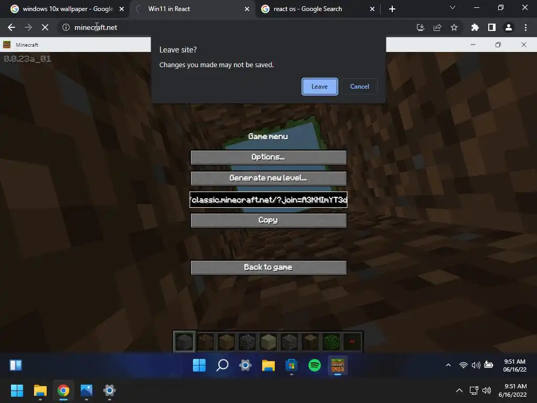Go back in browser history
This screenshot has width=537, height=403.
coord(12,27)
